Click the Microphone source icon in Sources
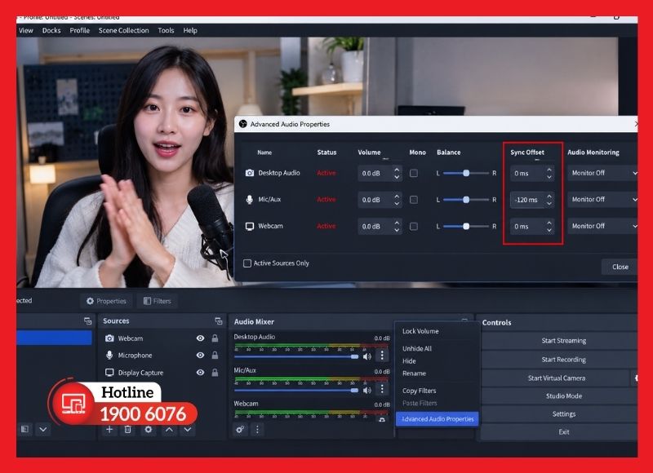The width and height of the screenshot is (653, 473). coord(109,356)
